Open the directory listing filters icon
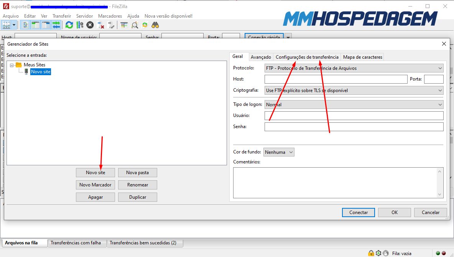 tap(124, 25)
